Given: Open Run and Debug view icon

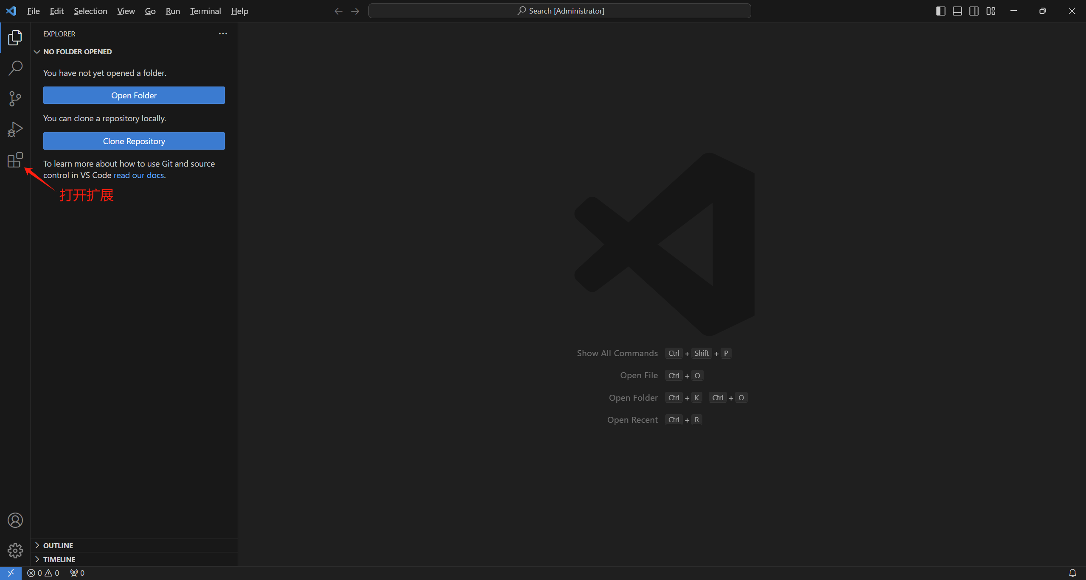Looking at the screenshot, I should coord(15,129).
